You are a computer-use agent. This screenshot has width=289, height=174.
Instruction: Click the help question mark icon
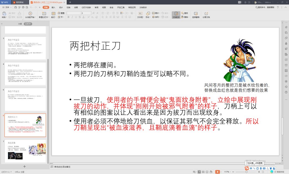278,7
